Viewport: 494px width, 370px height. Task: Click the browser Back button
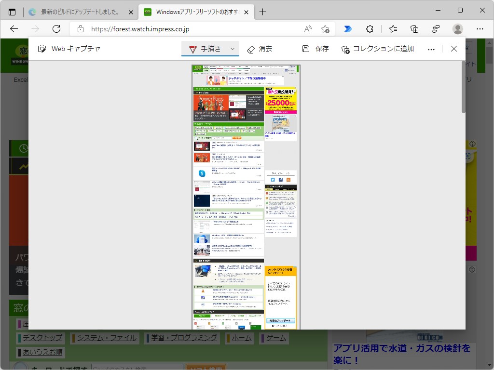click(x=14, y=29)
